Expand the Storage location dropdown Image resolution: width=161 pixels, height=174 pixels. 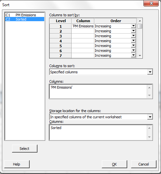click(x=150, y=117)
